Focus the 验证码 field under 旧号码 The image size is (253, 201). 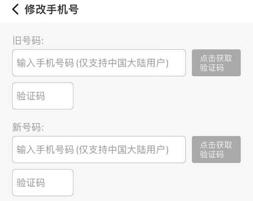[43, 96]
